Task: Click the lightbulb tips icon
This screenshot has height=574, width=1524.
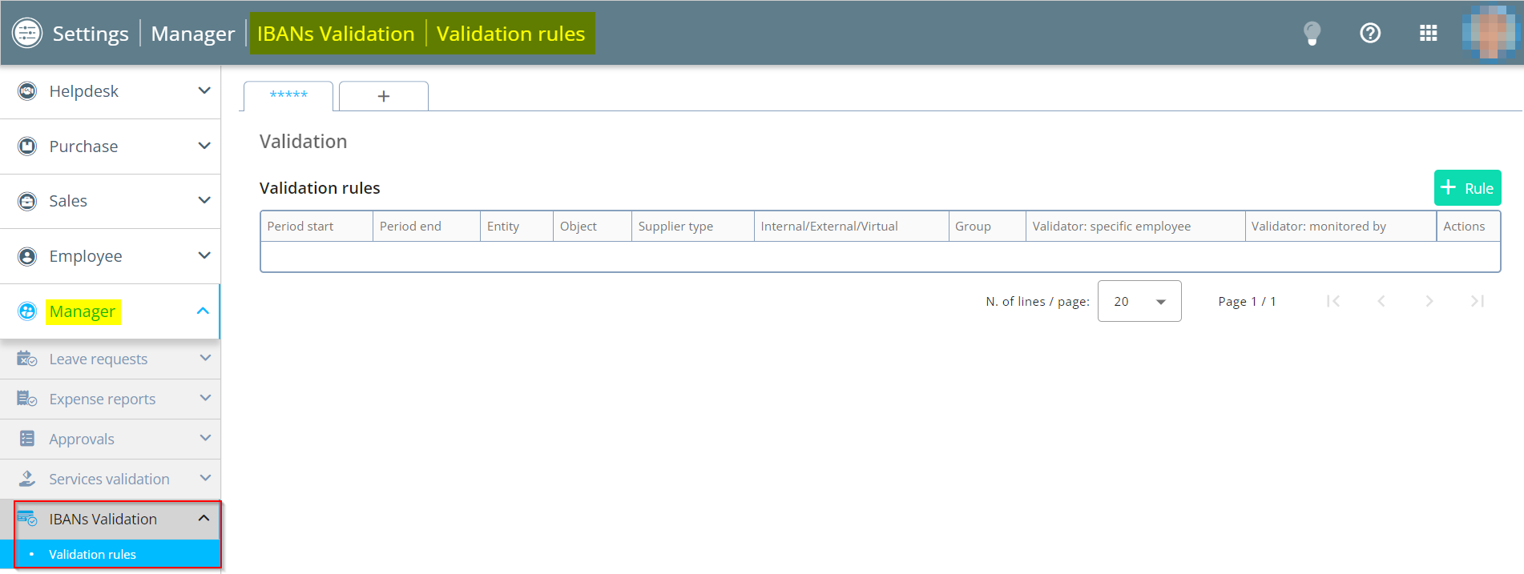Action: click(x=1312, y=34)
